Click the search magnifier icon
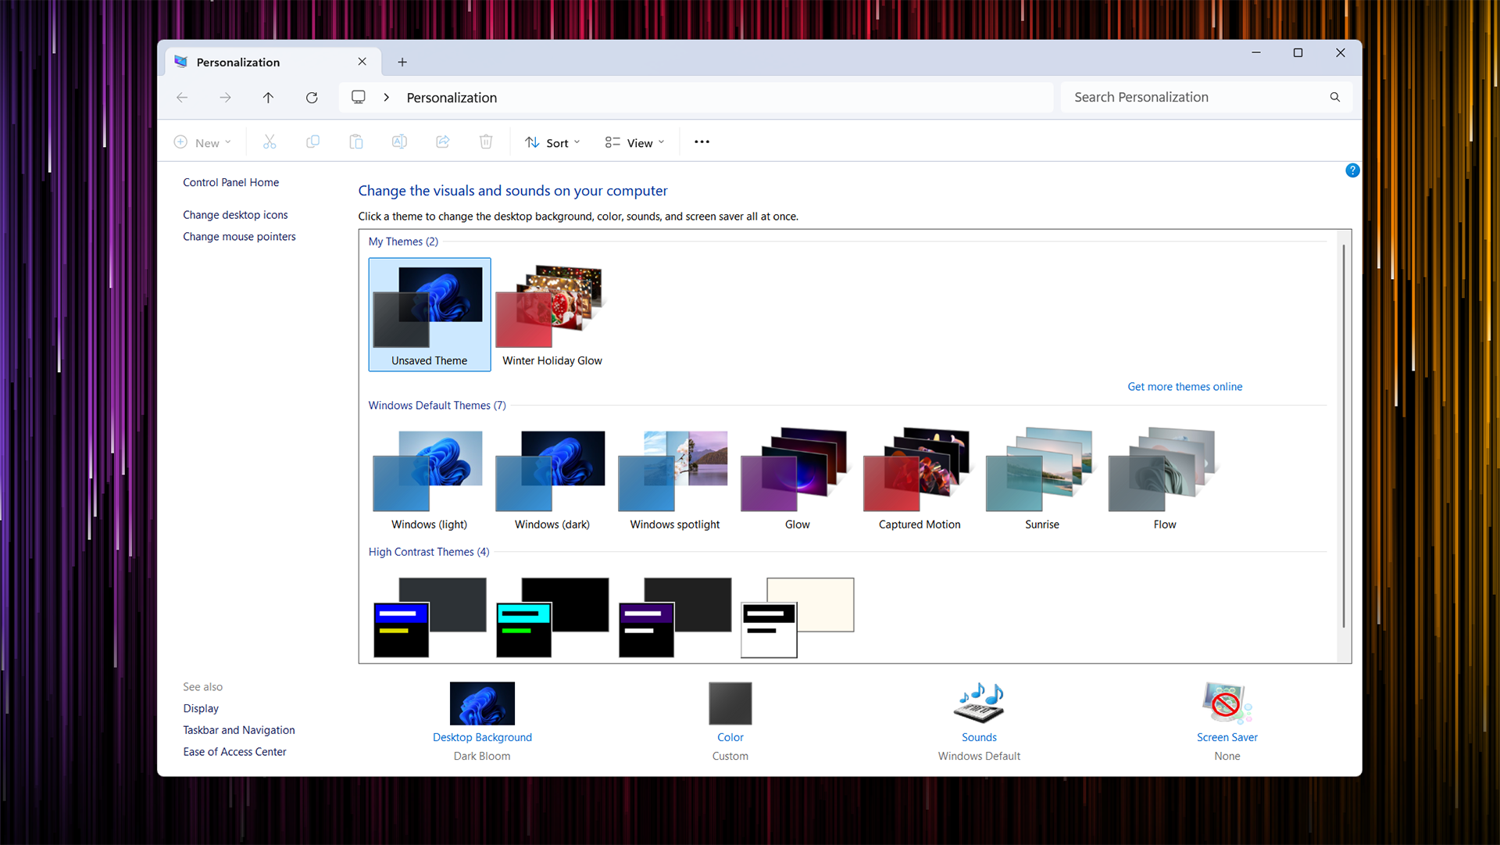Image resolution: width=1500 pixels, height=845 pixels. tap(1335, 97)
